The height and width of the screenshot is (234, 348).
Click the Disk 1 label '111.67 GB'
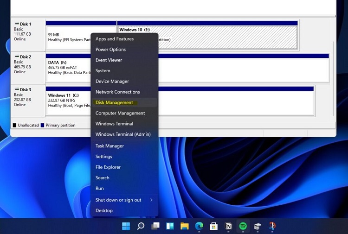tap(22, 34)
